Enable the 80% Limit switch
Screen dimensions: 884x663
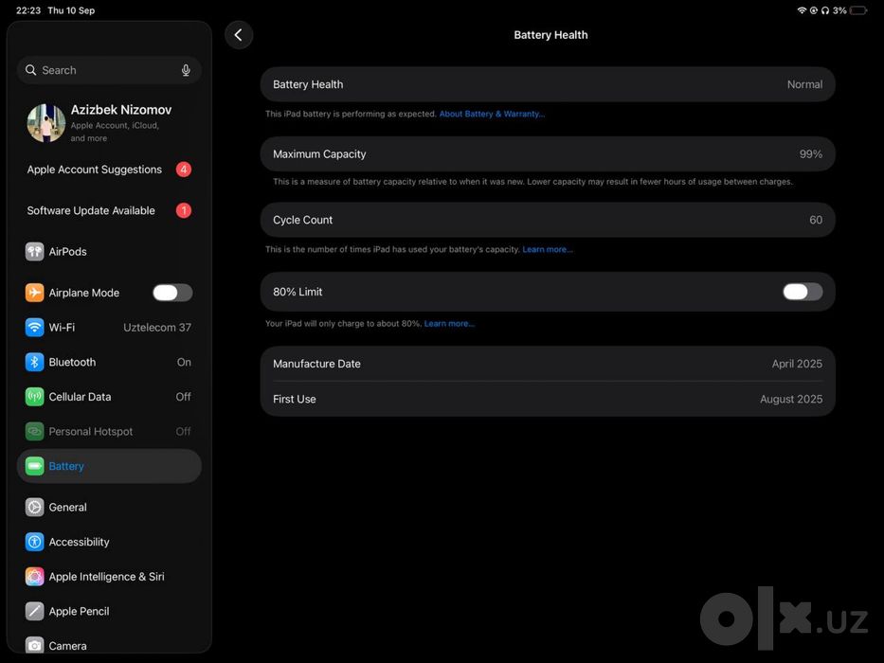803,292
